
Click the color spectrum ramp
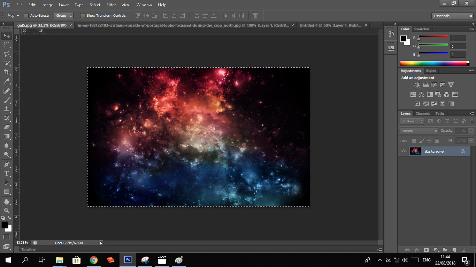tap(433, 63)
